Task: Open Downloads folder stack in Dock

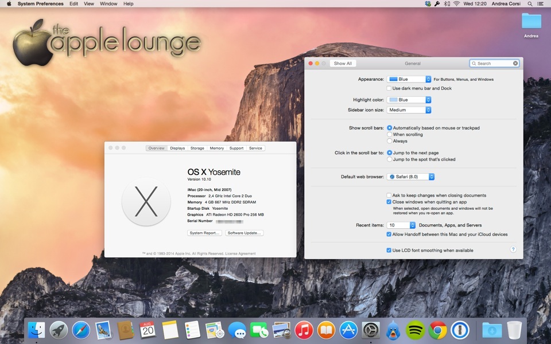Action: (x=492, y=330)
